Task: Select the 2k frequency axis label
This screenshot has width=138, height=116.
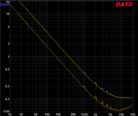Action: tap(95, 114)
